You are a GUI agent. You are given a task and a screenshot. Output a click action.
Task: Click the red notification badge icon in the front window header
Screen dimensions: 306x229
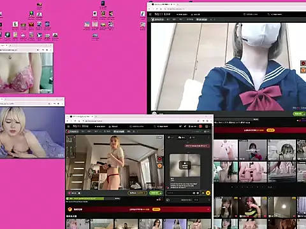(200, 127)
